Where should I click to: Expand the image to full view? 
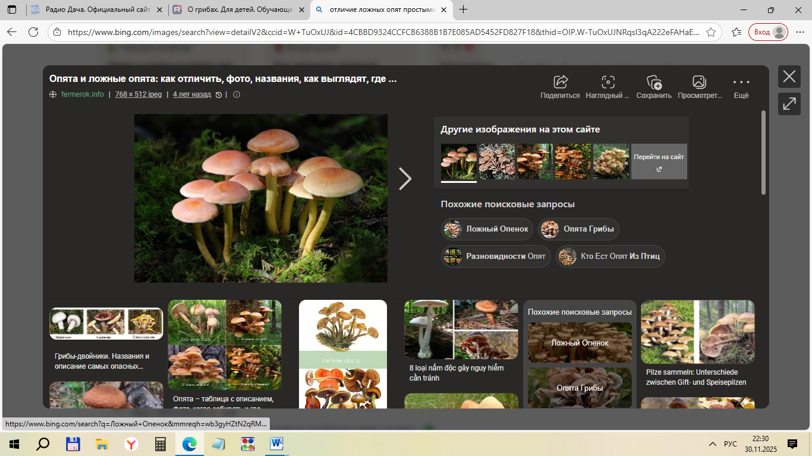click(789, 104)
